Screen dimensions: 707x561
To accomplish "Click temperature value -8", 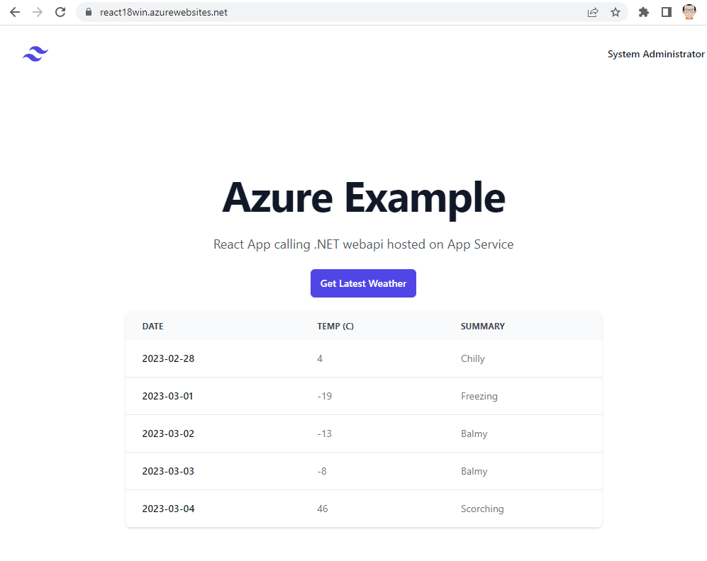I will tap(322, 471).
